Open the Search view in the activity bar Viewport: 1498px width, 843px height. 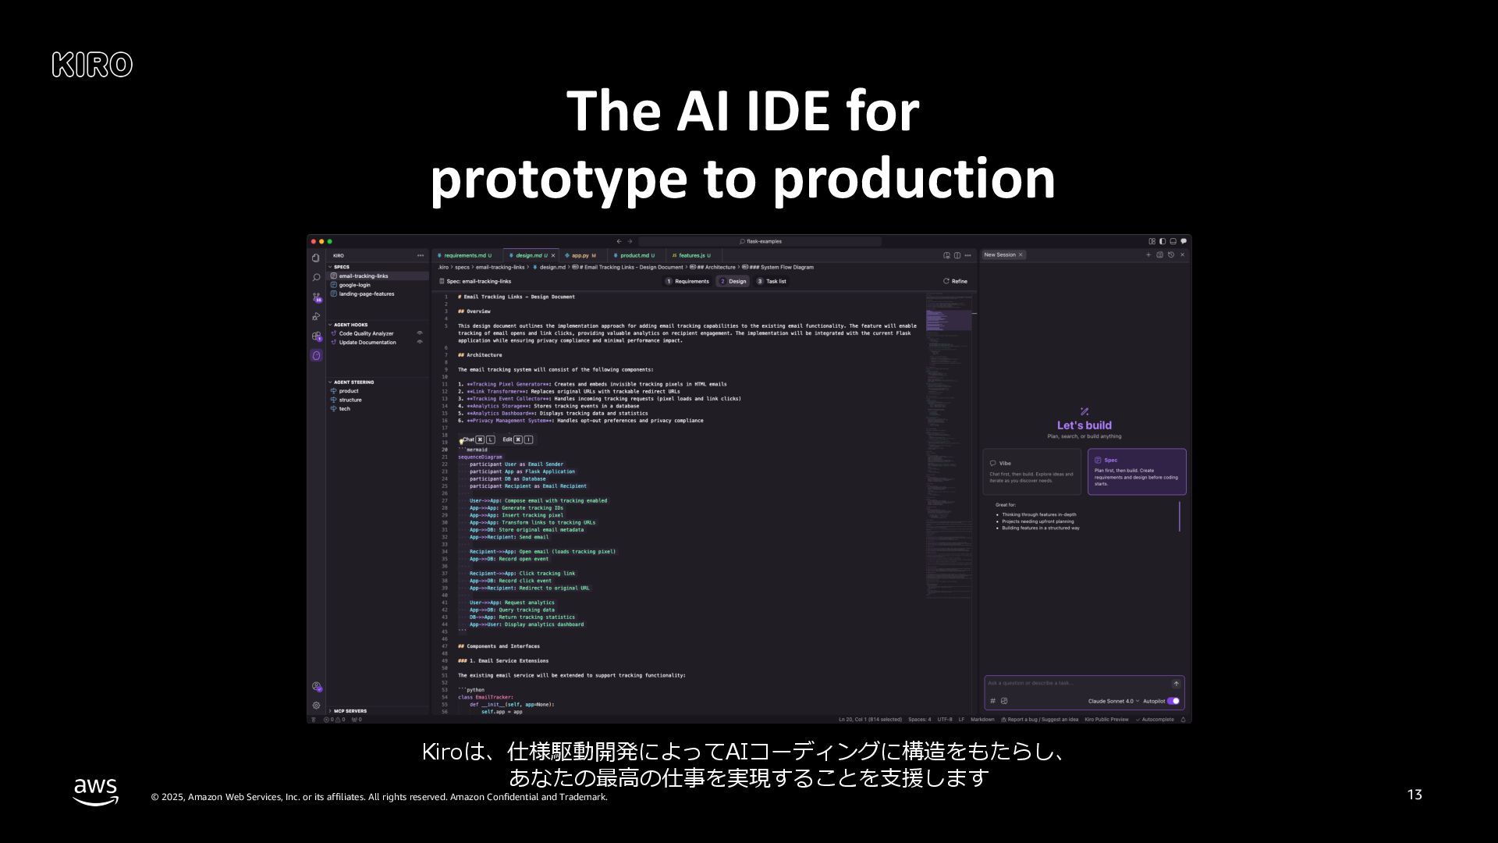coord(316,277)
